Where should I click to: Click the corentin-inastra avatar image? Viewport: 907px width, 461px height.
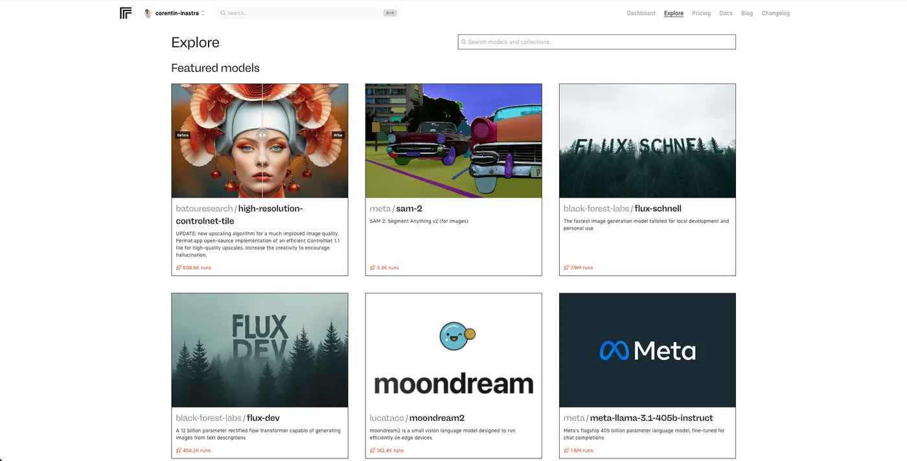(x=148, y=13)
